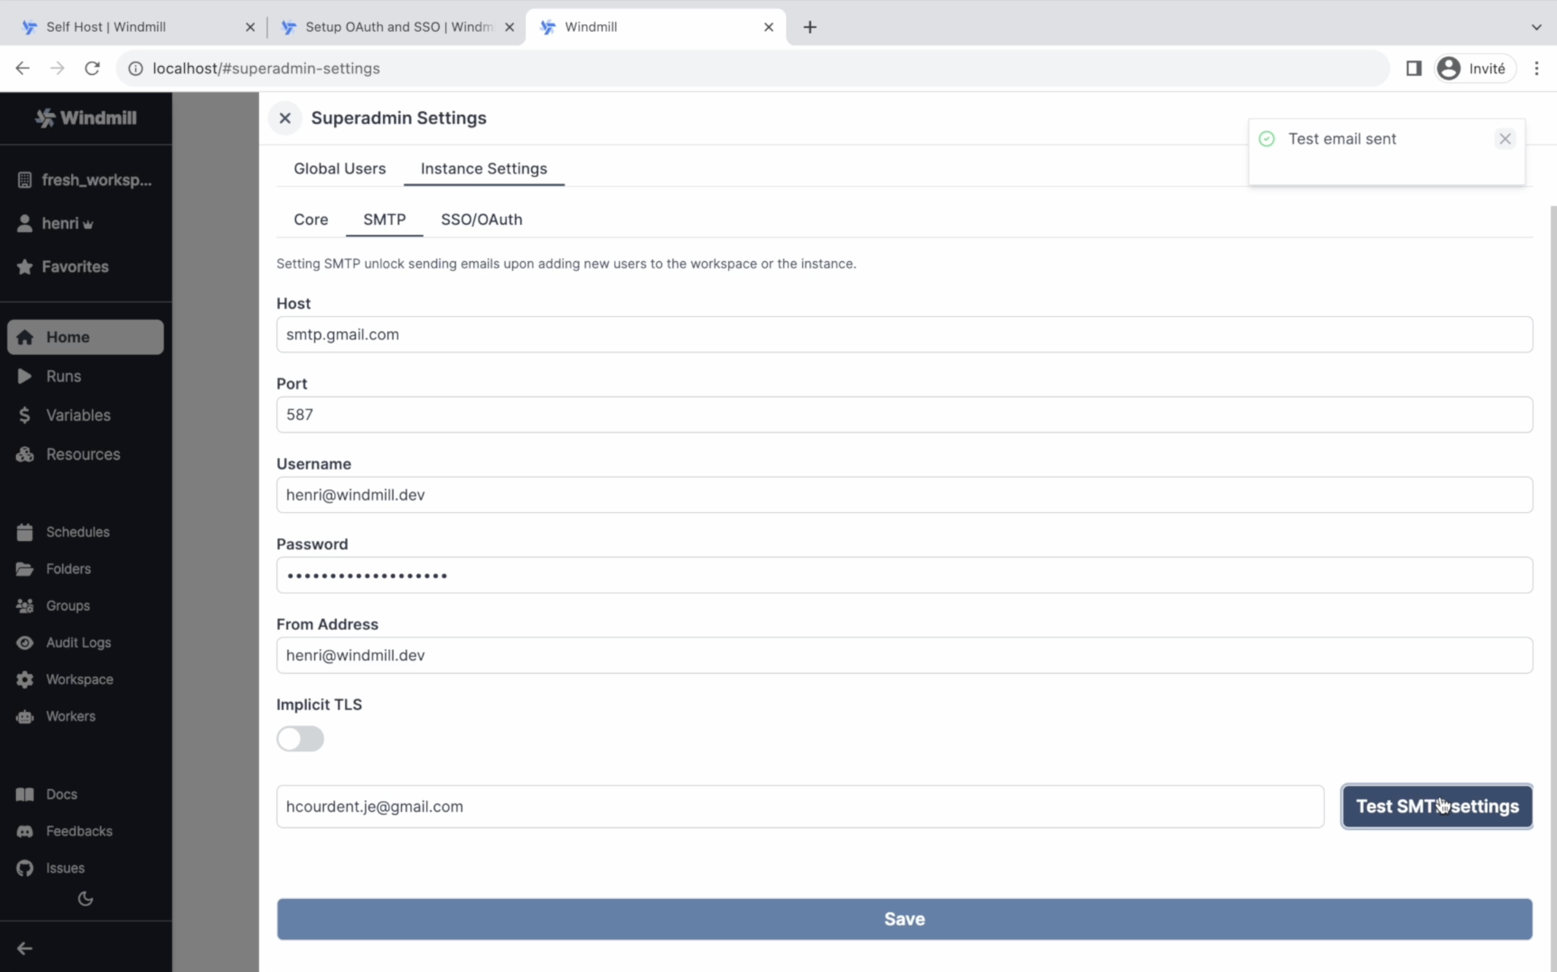Viewport: 1557px width, 972px height.
Task: Toggle the Implicit TLS switch
Action: (x=300, y=739)
